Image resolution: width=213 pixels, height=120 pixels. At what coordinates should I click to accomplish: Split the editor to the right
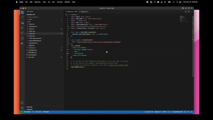click(189, 12)
